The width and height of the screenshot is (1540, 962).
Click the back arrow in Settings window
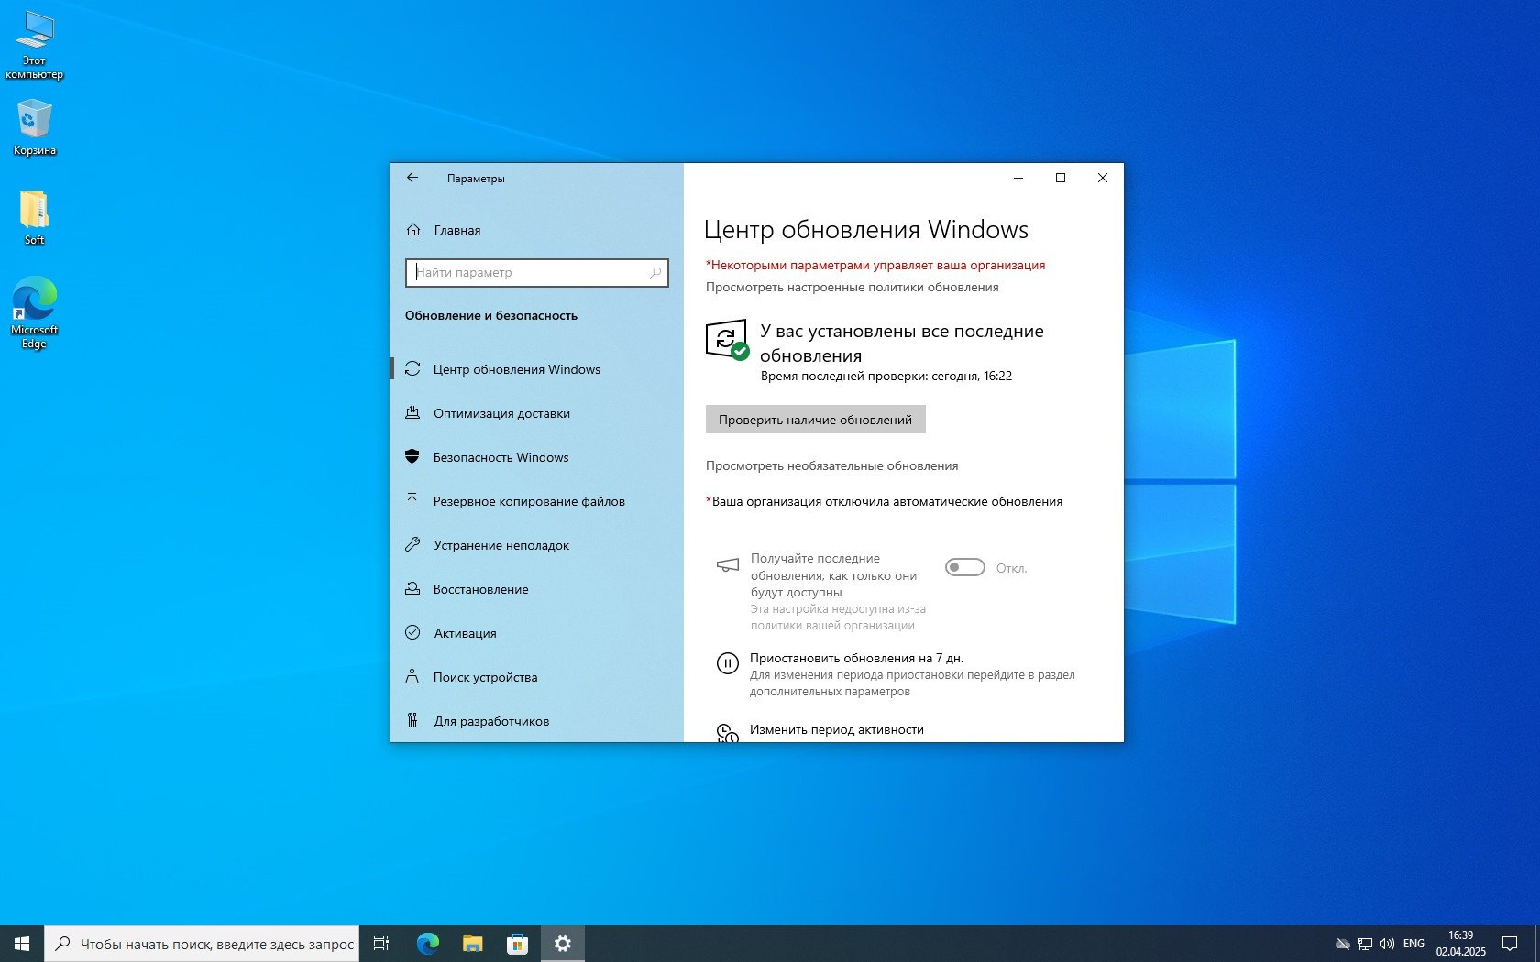[412, 178]
